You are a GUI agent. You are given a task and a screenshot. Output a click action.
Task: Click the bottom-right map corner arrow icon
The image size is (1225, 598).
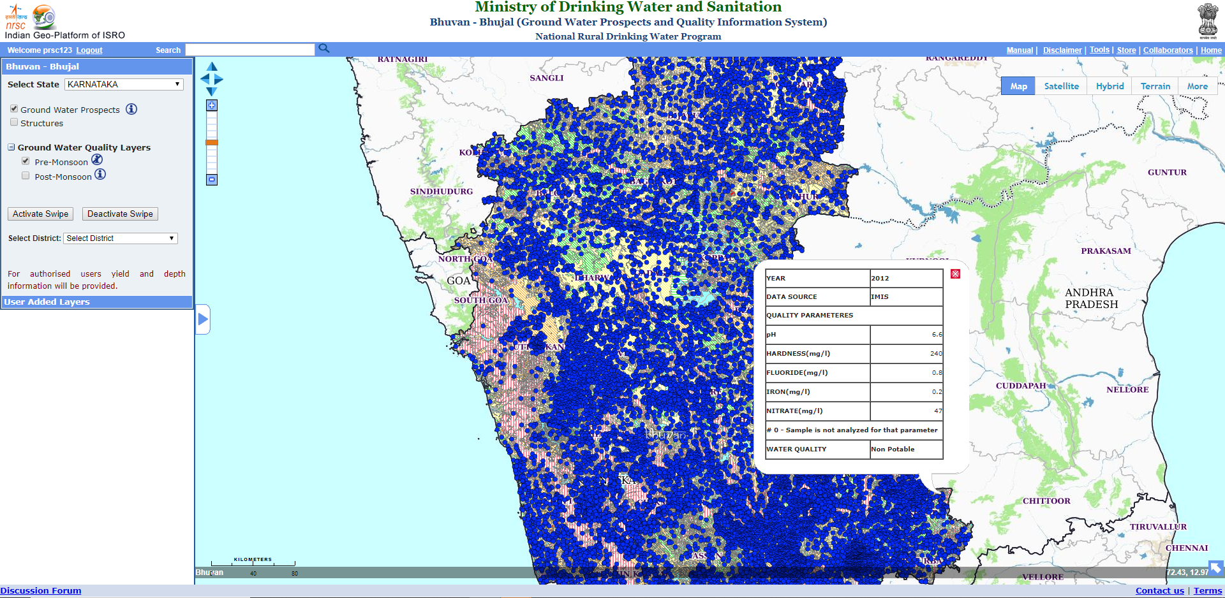[1216, 567]
